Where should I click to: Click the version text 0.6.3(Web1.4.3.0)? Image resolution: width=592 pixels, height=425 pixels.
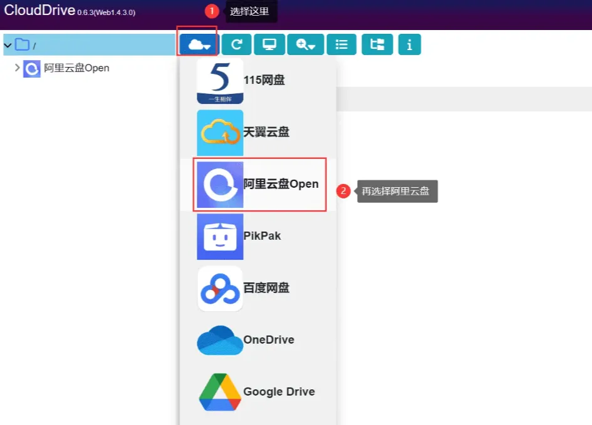(x=106, y=13)
